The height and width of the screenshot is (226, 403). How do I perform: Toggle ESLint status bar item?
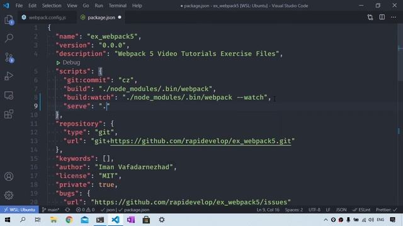361,210
